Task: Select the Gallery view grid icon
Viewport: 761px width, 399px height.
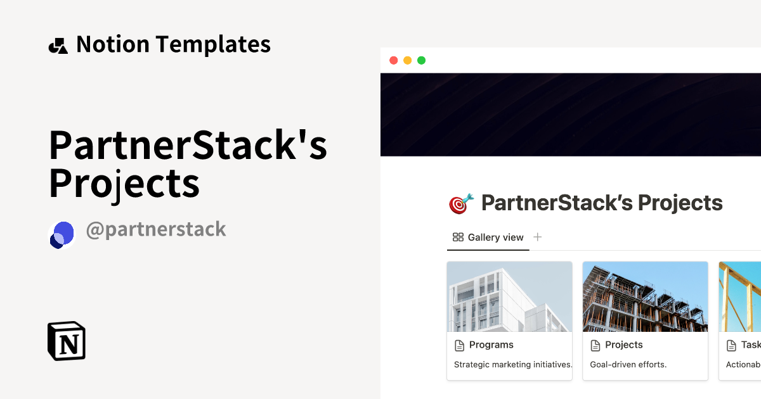Action: tap(458, 237)
